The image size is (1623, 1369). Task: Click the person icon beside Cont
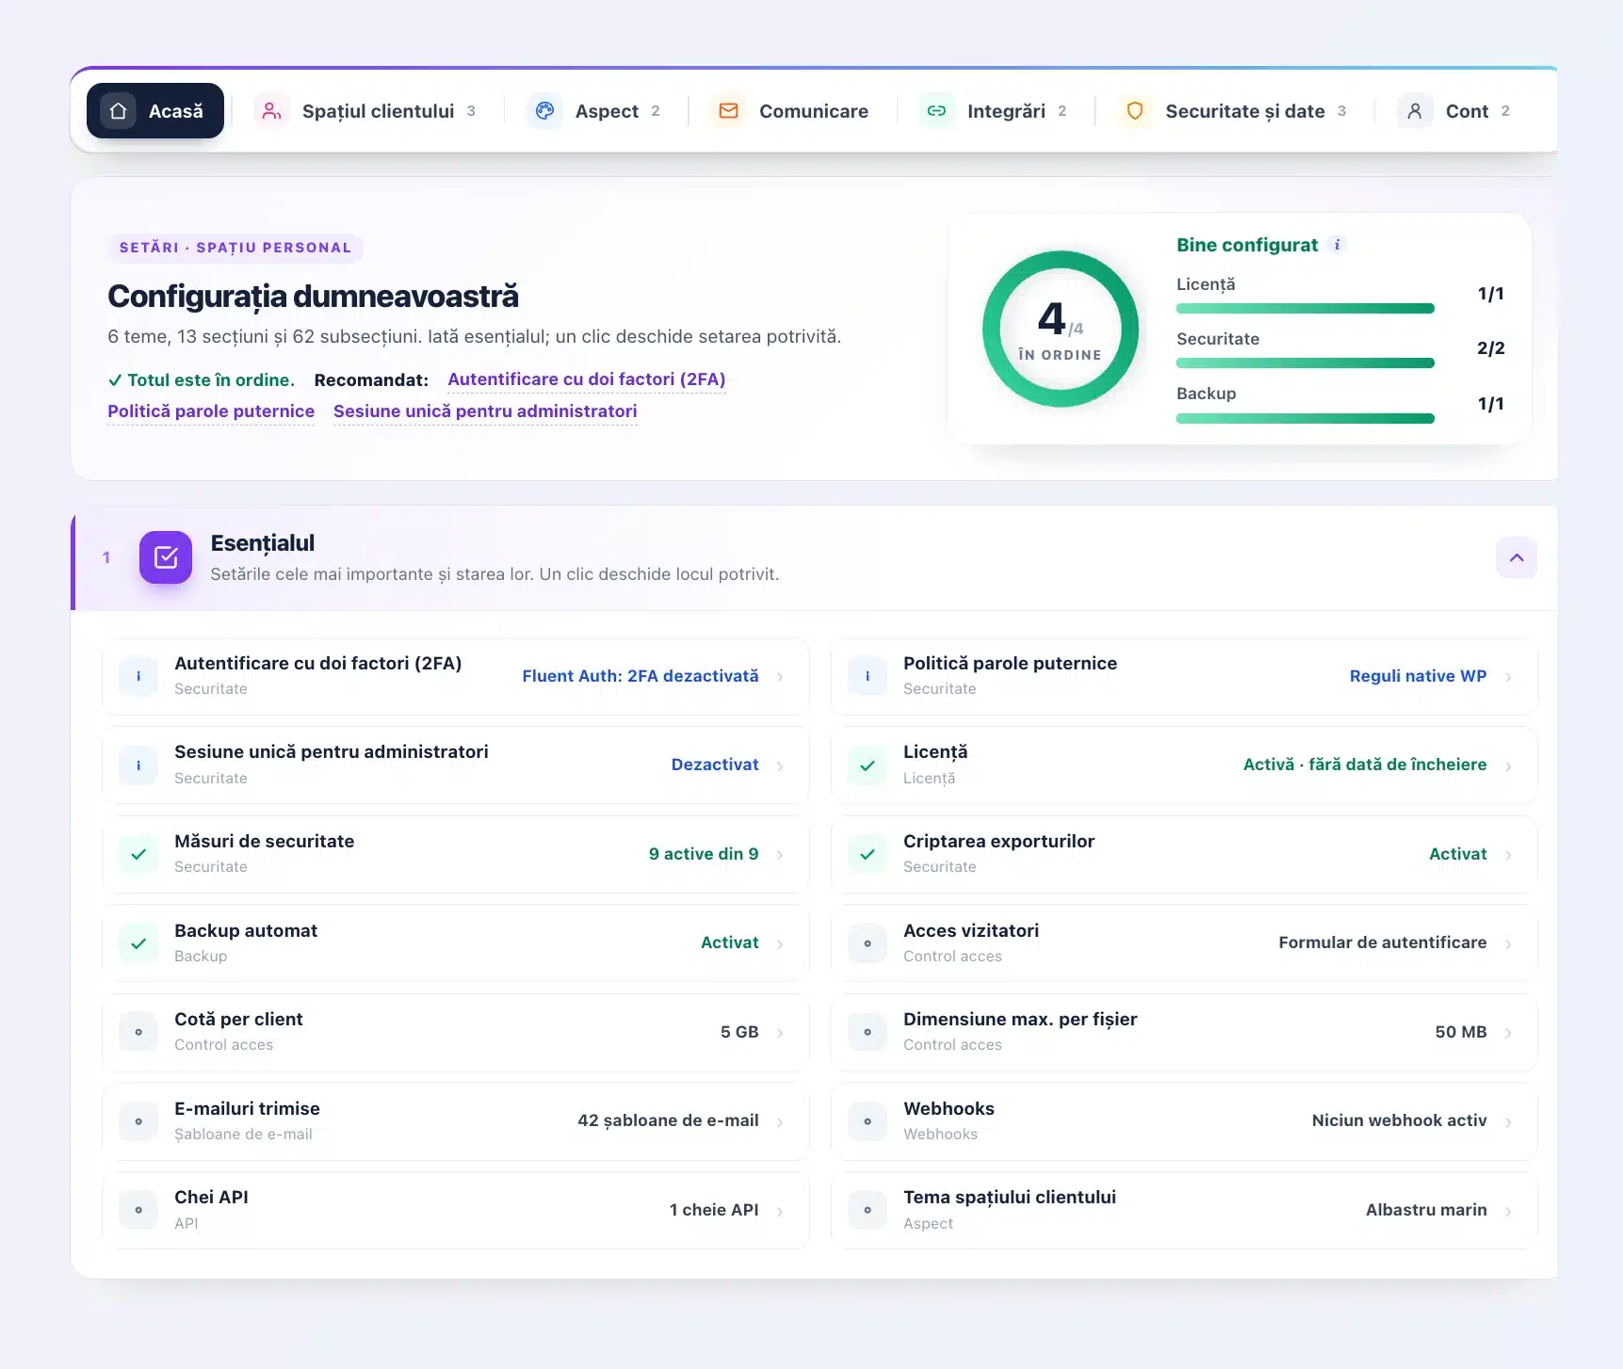(1415, 111)
